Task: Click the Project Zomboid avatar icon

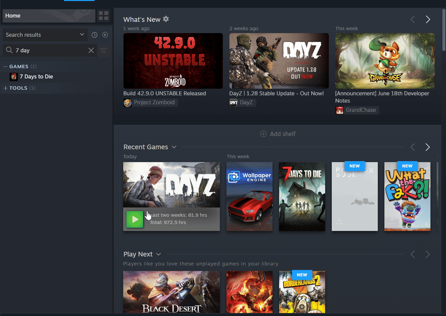Action: (x=127, y=103)
